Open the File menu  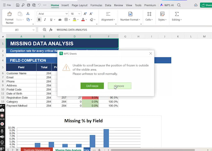click(x=7, y=5)
